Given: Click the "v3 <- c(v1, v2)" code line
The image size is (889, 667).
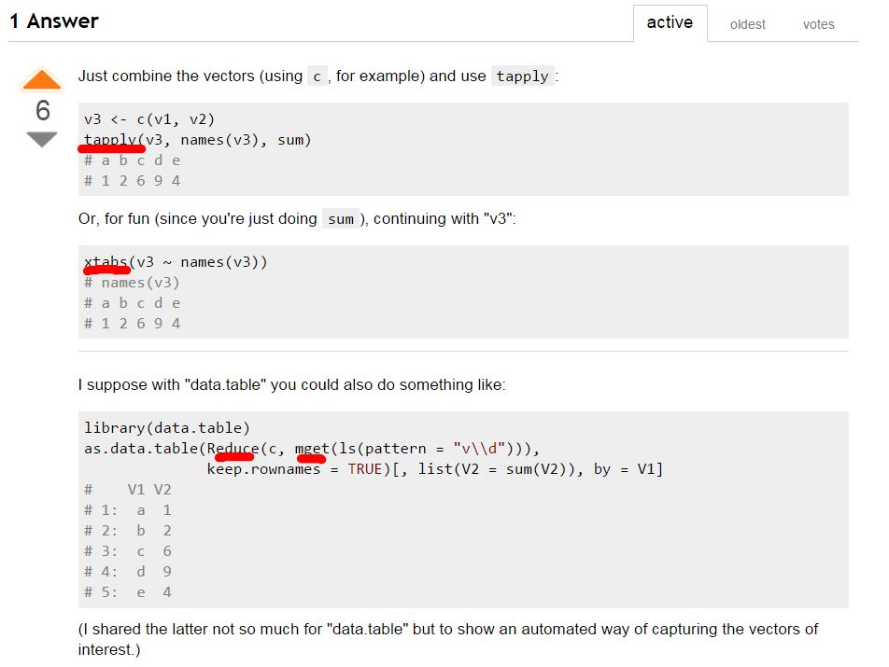Looking at the screenshot, I should pyautogui.click(x=149, y=119).
